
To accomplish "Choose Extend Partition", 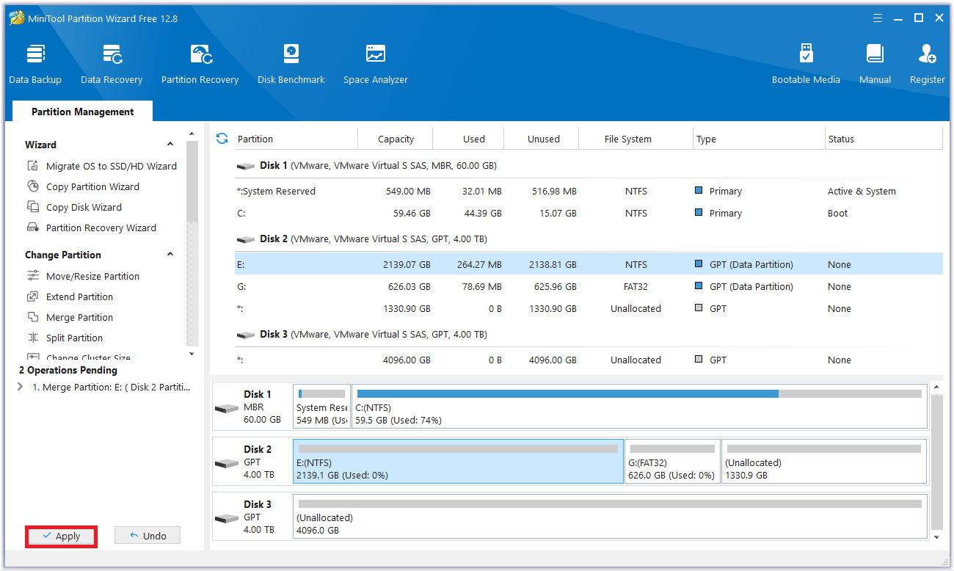I will [x=70, y=297].
